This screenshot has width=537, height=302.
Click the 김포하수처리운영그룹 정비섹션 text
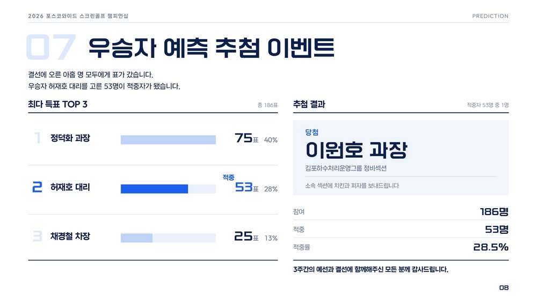point(346,168)
